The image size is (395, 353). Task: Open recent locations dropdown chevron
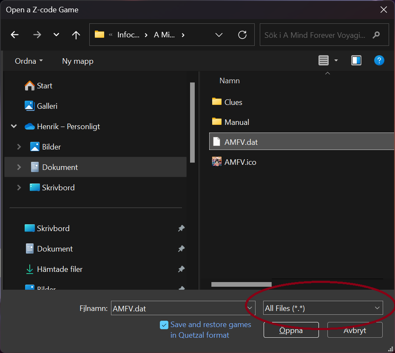point(56,35)
